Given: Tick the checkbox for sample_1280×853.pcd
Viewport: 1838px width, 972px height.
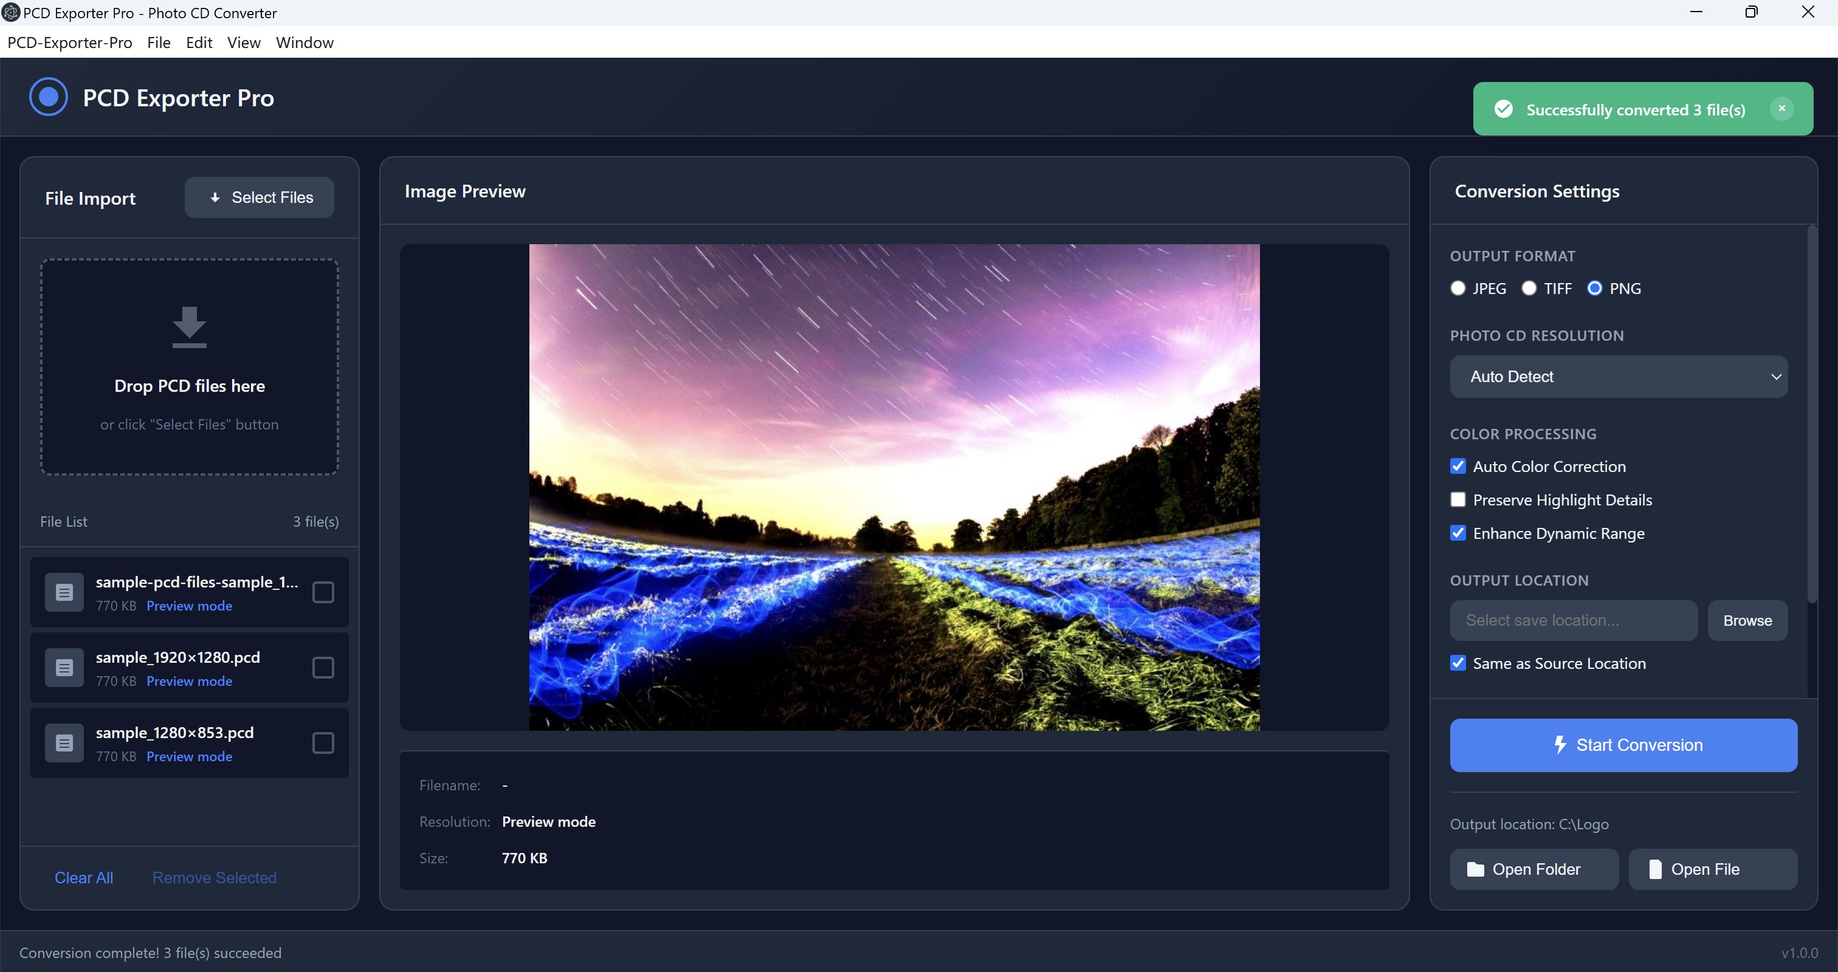Looking at the screenshot, I should click(x=323, y=743).
